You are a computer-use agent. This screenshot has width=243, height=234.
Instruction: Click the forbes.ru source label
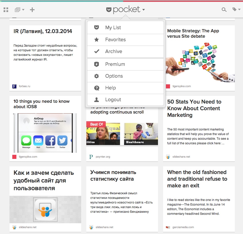(25, 86)
